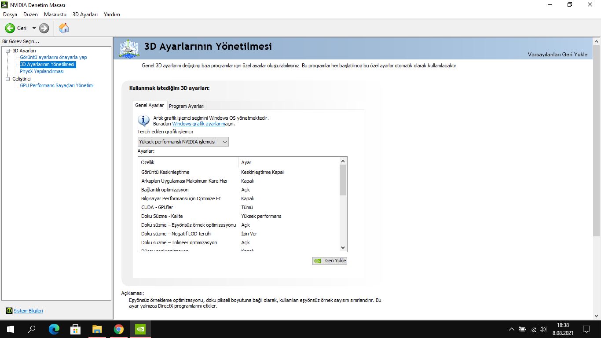Viewport: 601px width, 338px height.
Task: Open Start menu on the taskbar
Action: [11, 329]
